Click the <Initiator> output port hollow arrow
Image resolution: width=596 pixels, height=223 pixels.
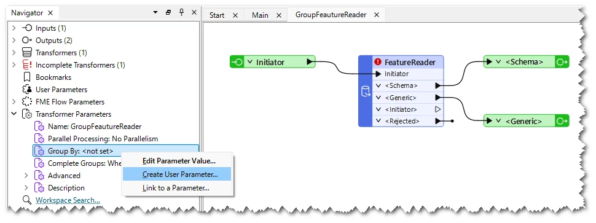point(437,109)
